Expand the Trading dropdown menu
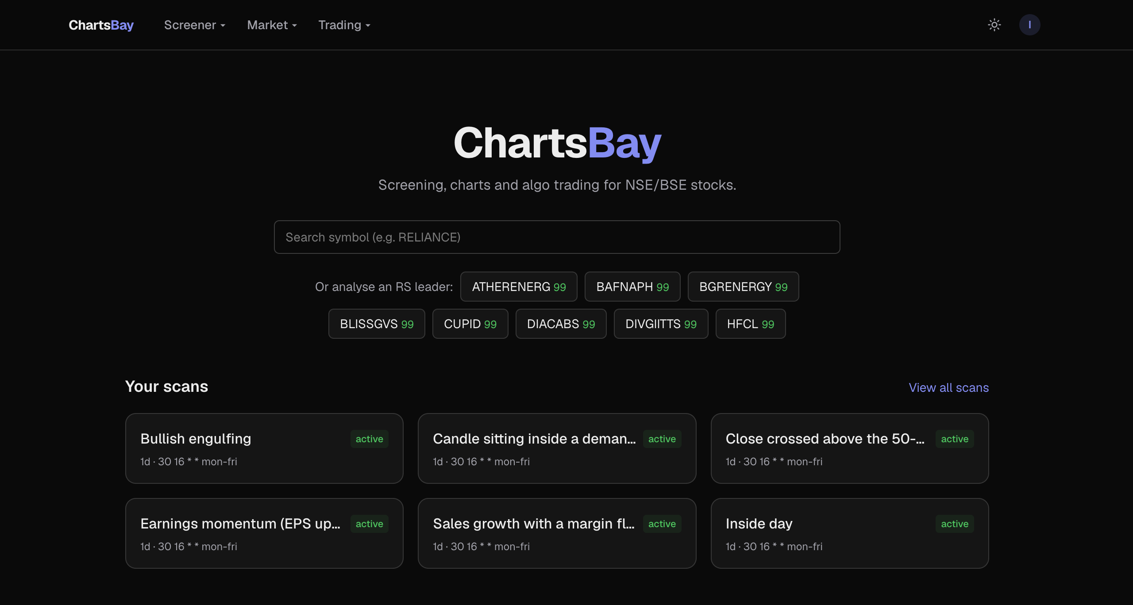The width and height of the screenshot is (1133, 605). tap(344, 25)
